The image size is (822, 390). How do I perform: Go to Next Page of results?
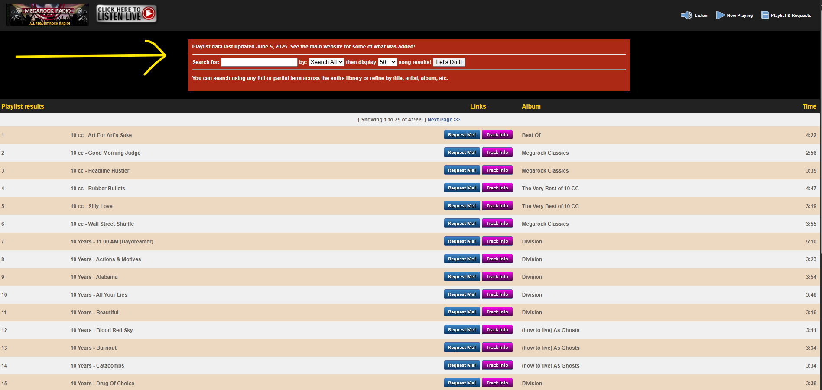[443, 120]
